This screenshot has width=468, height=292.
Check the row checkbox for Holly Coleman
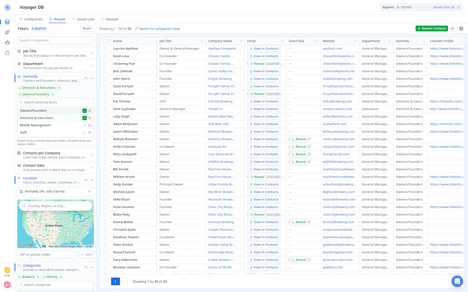click(x=105, y=147)
